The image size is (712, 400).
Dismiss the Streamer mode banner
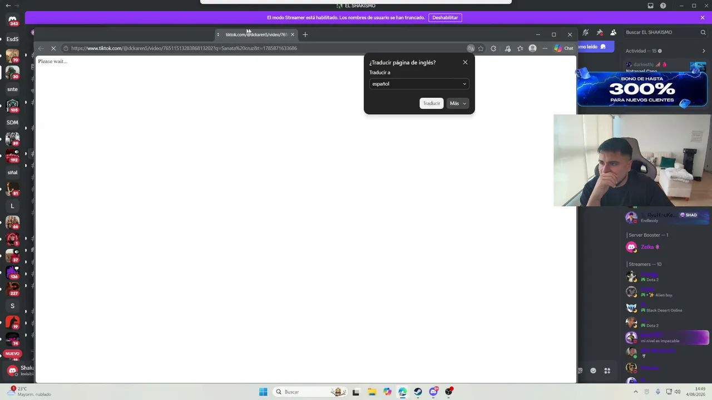(703, 18)
